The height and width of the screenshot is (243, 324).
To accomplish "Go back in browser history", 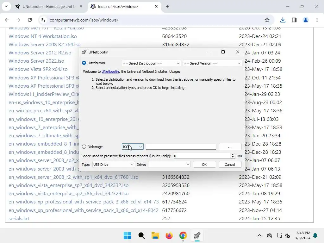I will coord(7,20).
